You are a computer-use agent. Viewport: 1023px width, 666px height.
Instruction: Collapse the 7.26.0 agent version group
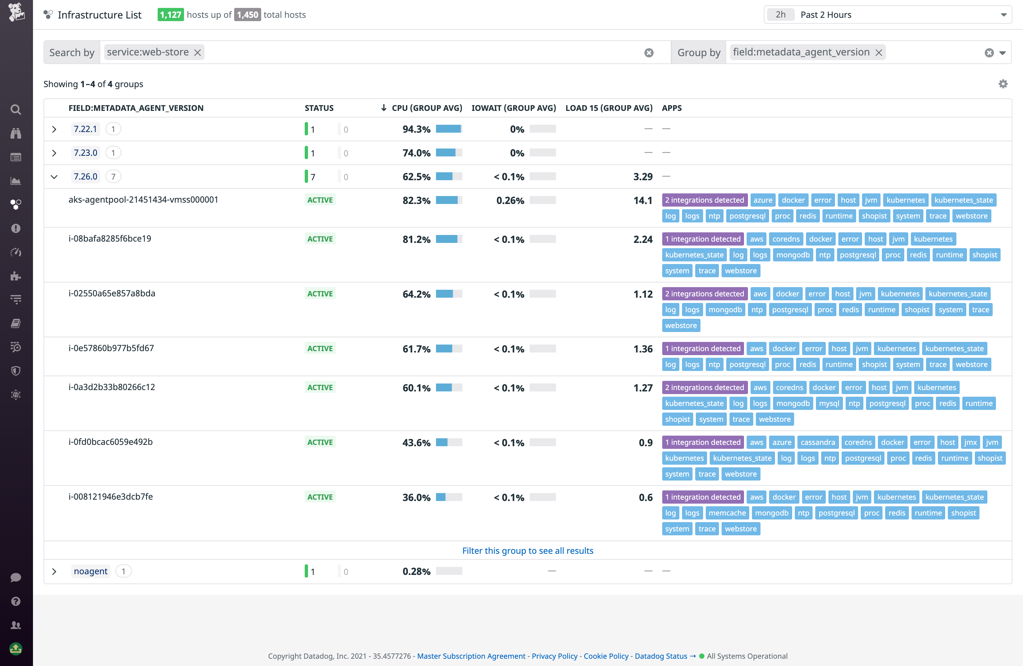click(54, 176)
